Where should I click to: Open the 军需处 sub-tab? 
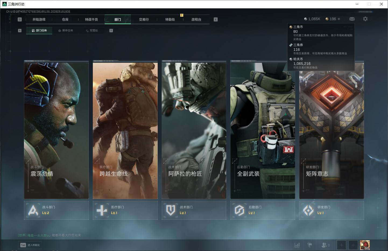pos(92,30)
